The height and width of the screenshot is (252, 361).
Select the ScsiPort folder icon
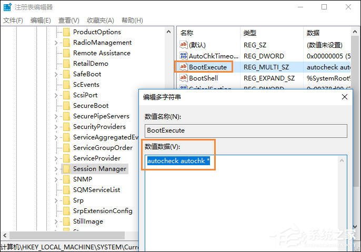(x=66, y=95)
